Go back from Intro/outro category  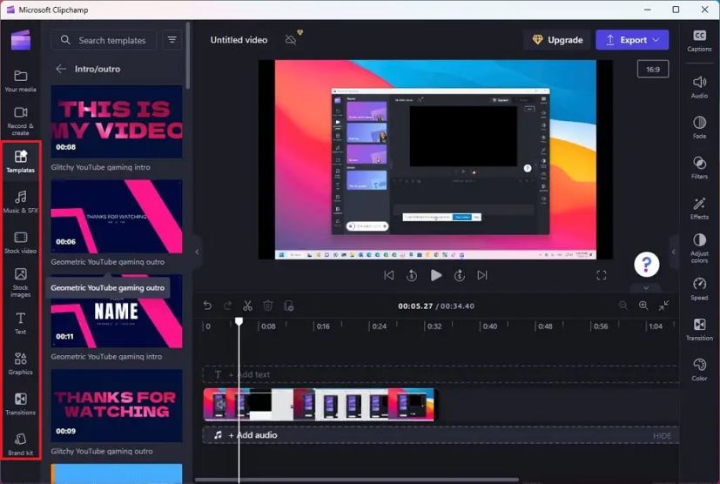click(x=61, y=69)
